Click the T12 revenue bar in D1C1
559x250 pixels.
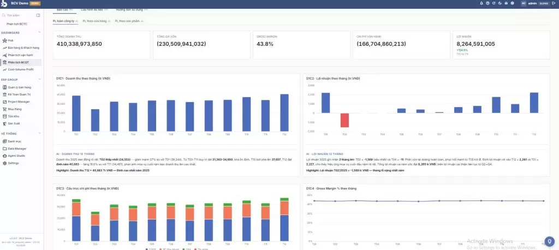(284, 112)
